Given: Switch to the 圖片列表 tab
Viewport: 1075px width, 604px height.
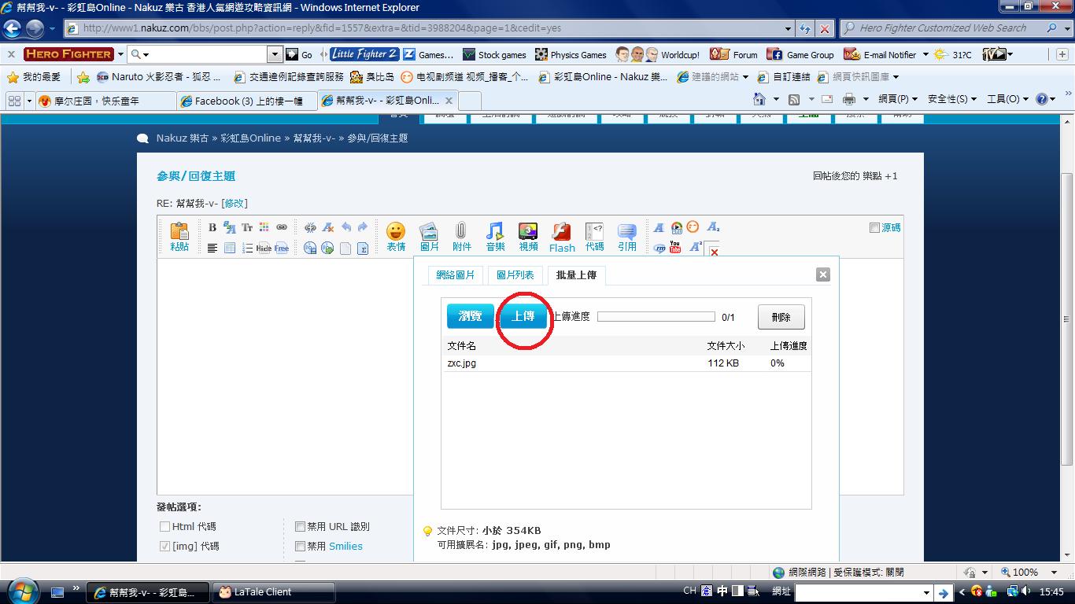Looking at the screenshot, I should pos(515,275).
